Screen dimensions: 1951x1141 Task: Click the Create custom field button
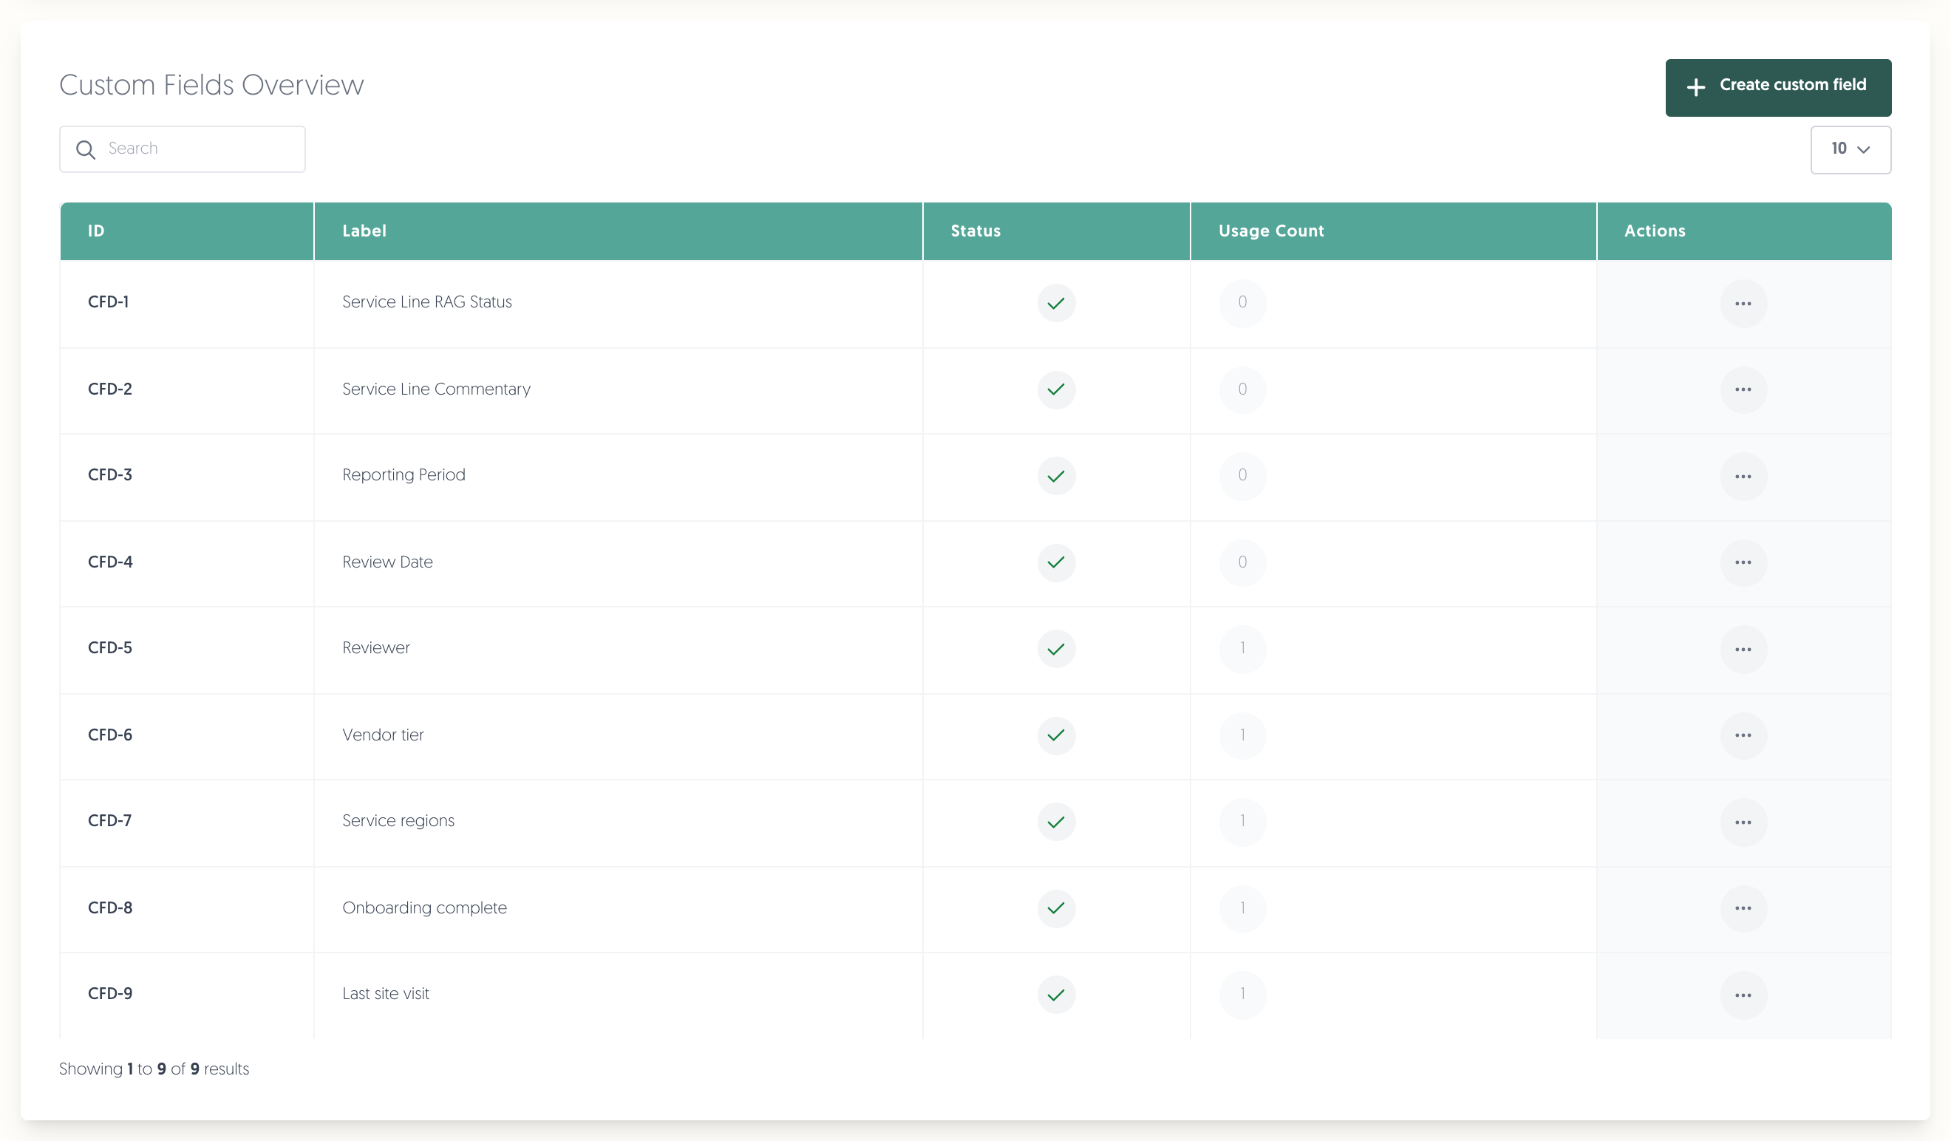1777,87
